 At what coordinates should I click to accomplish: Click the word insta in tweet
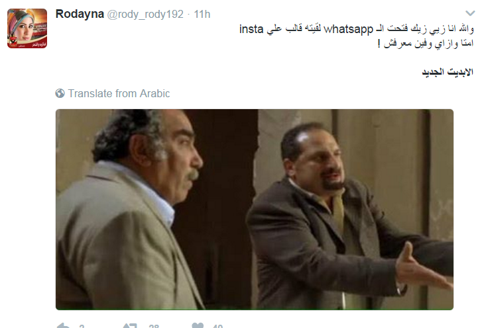(x=251, y=29)
